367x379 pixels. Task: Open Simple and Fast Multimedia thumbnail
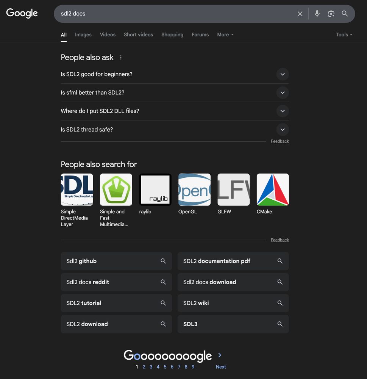click(116, 189)
